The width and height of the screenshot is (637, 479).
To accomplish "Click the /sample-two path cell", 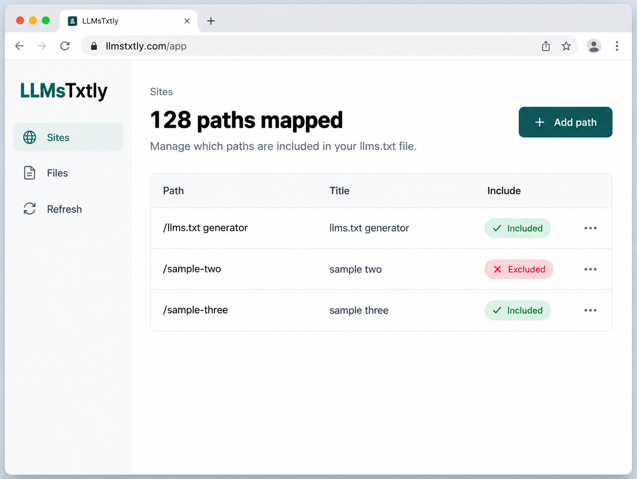I will click(192, 269).
